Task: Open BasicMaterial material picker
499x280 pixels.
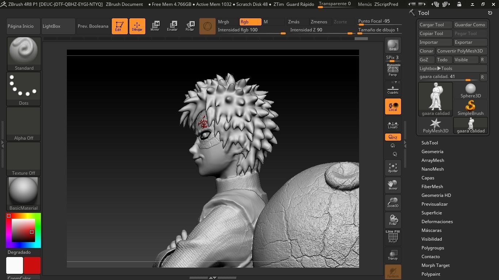Action: (24, 194)
